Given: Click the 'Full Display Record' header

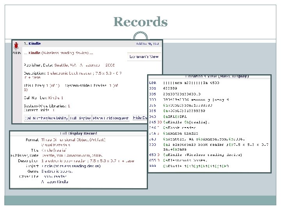Looking at the screenshot, I should point(78,133).
